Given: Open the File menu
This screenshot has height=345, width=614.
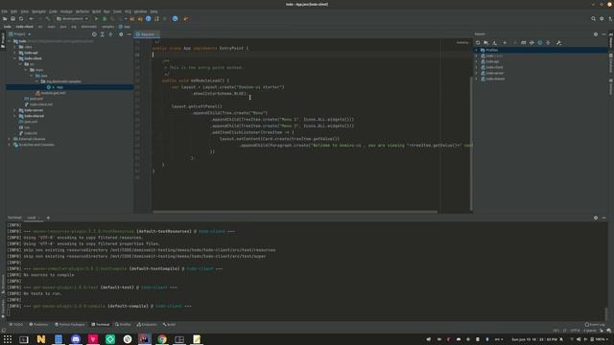Looking at the screenshot, I should (x=4, y=11).
